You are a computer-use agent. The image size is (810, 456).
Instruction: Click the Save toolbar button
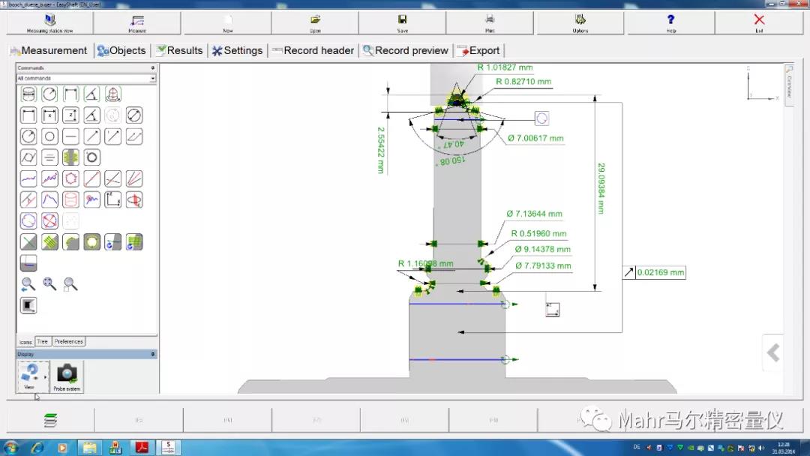403,22
